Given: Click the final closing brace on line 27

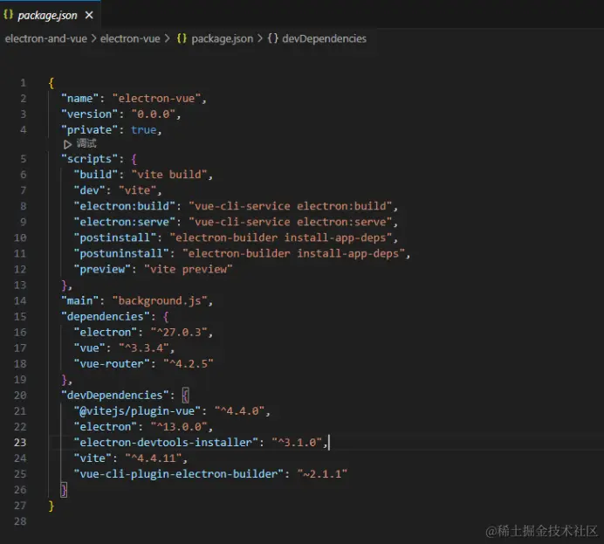Looking at the screenshot, I should (x=51, y=506).
